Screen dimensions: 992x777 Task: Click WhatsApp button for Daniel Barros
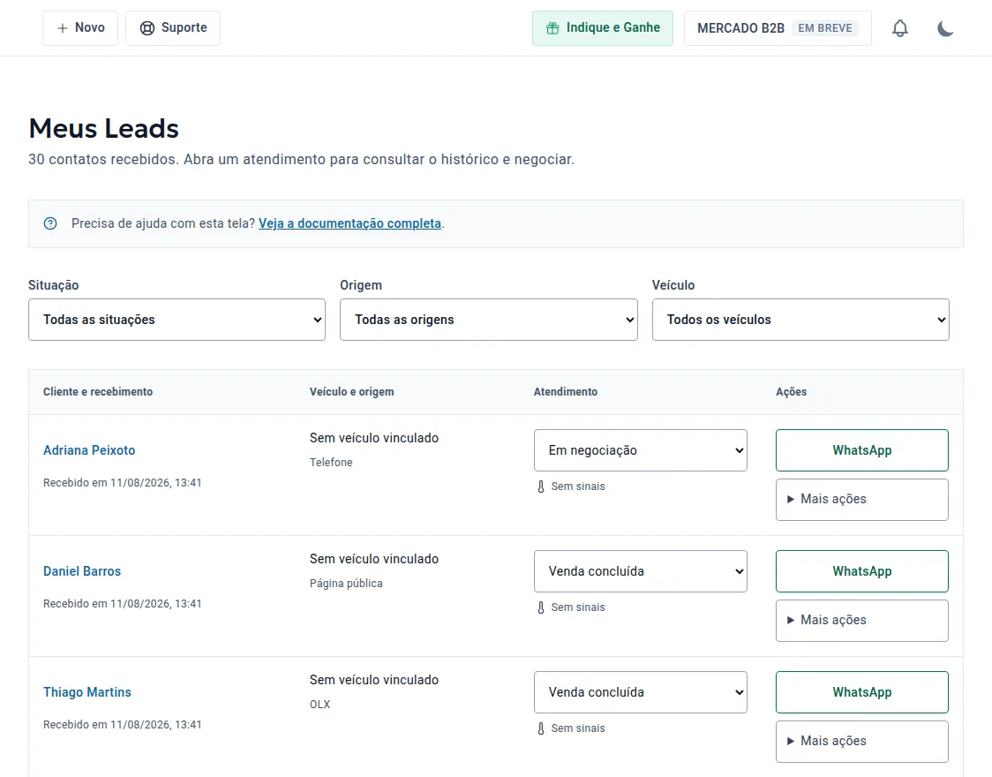tap(861, 571)
